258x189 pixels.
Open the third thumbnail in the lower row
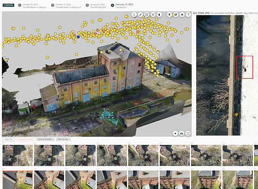[81, 180]
